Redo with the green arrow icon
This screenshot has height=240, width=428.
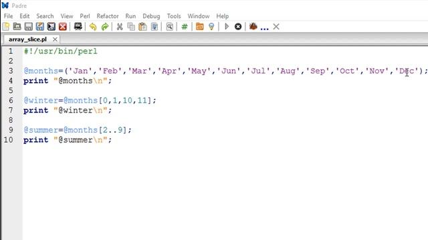(x=105, y=27)
